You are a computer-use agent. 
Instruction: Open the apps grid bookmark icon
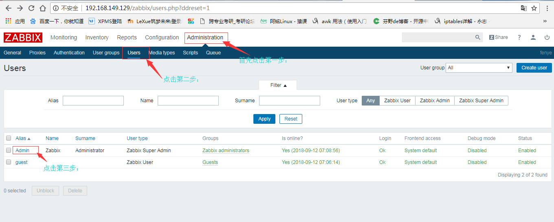point(15,21)
